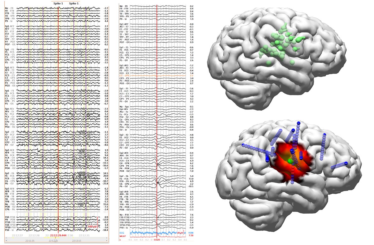Image resolution: width=374 pixels, height=245 pixels.
Task: Click the ECG value 1598
Action: [191, 233]
